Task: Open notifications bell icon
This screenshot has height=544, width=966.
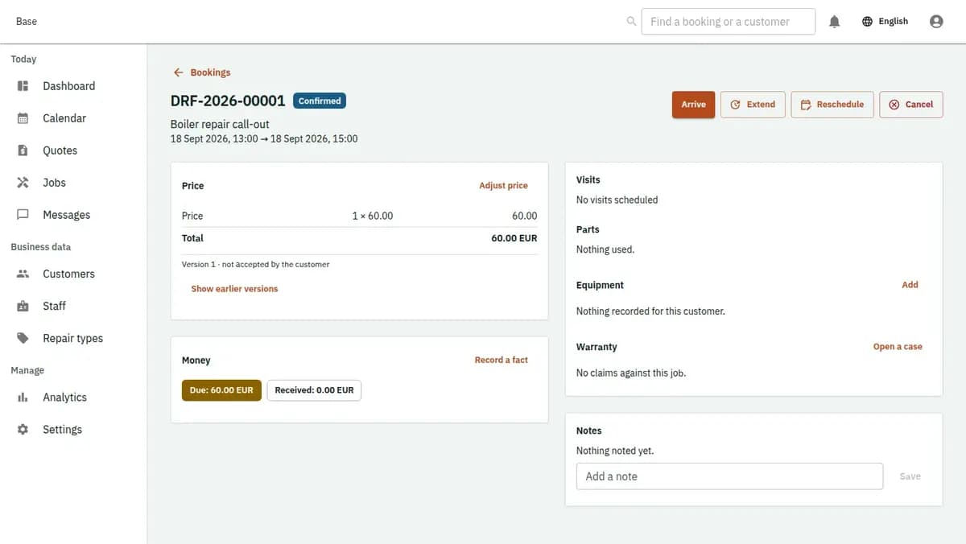Action: [x=835, y=22]
